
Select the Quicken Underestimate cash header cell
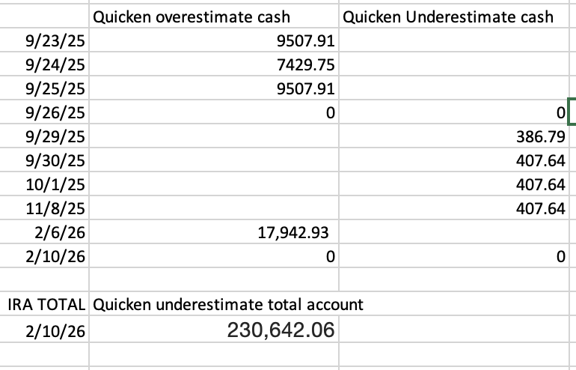[x=453, y=16]
